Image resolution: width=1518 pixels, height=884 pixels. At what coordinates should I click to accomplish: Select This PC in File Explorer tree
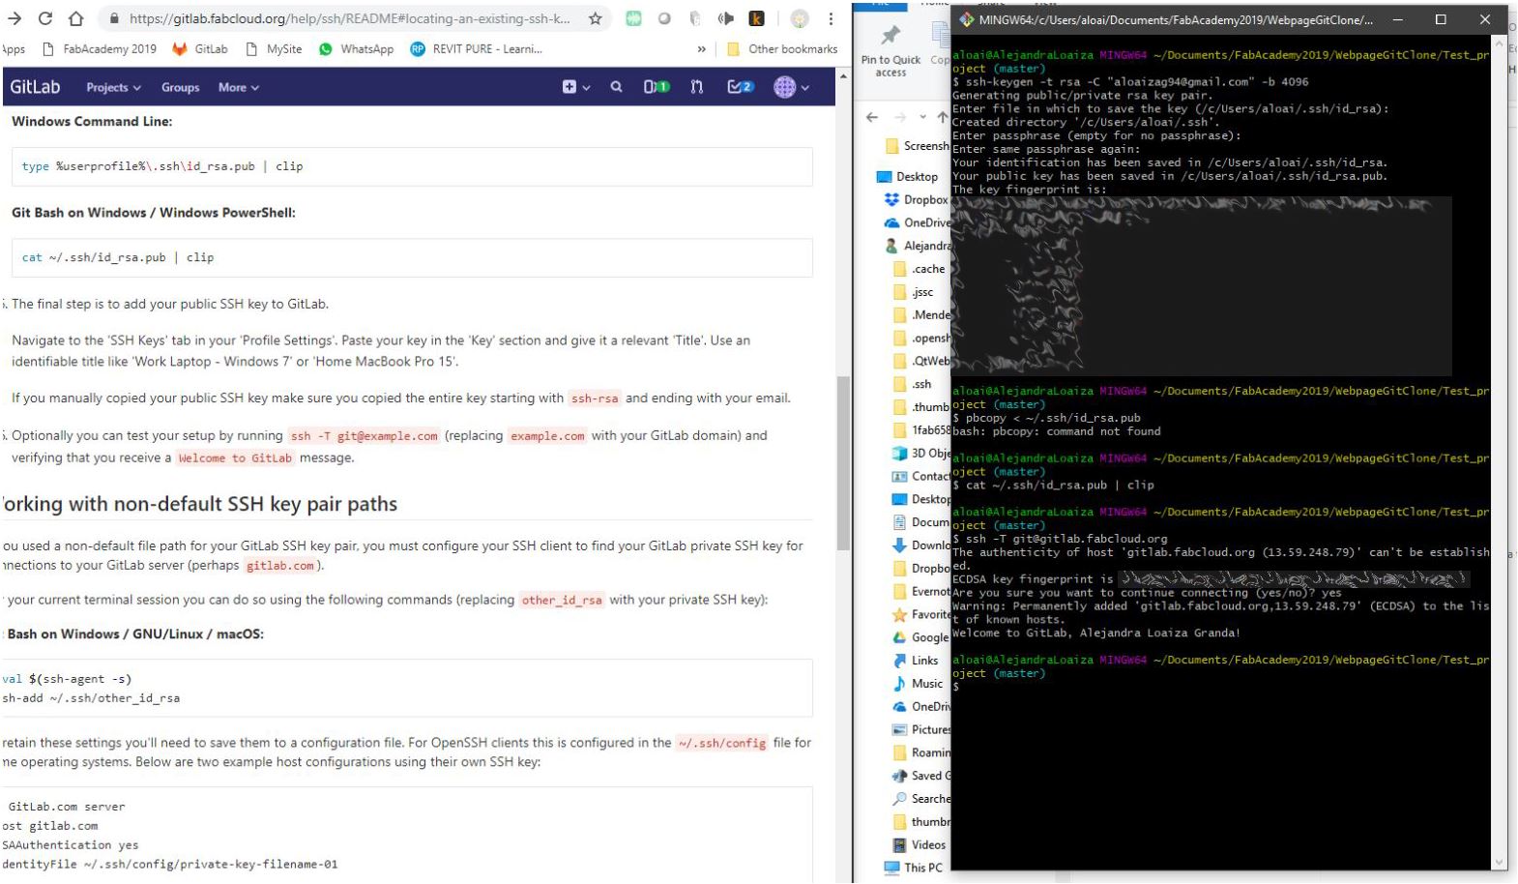click(914, 869)
